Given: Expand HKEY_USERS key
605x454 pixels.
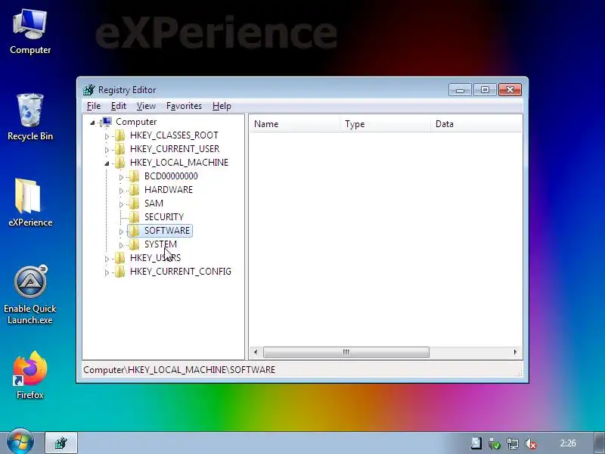Looking at the screenshot, I should tap(107, 259).
